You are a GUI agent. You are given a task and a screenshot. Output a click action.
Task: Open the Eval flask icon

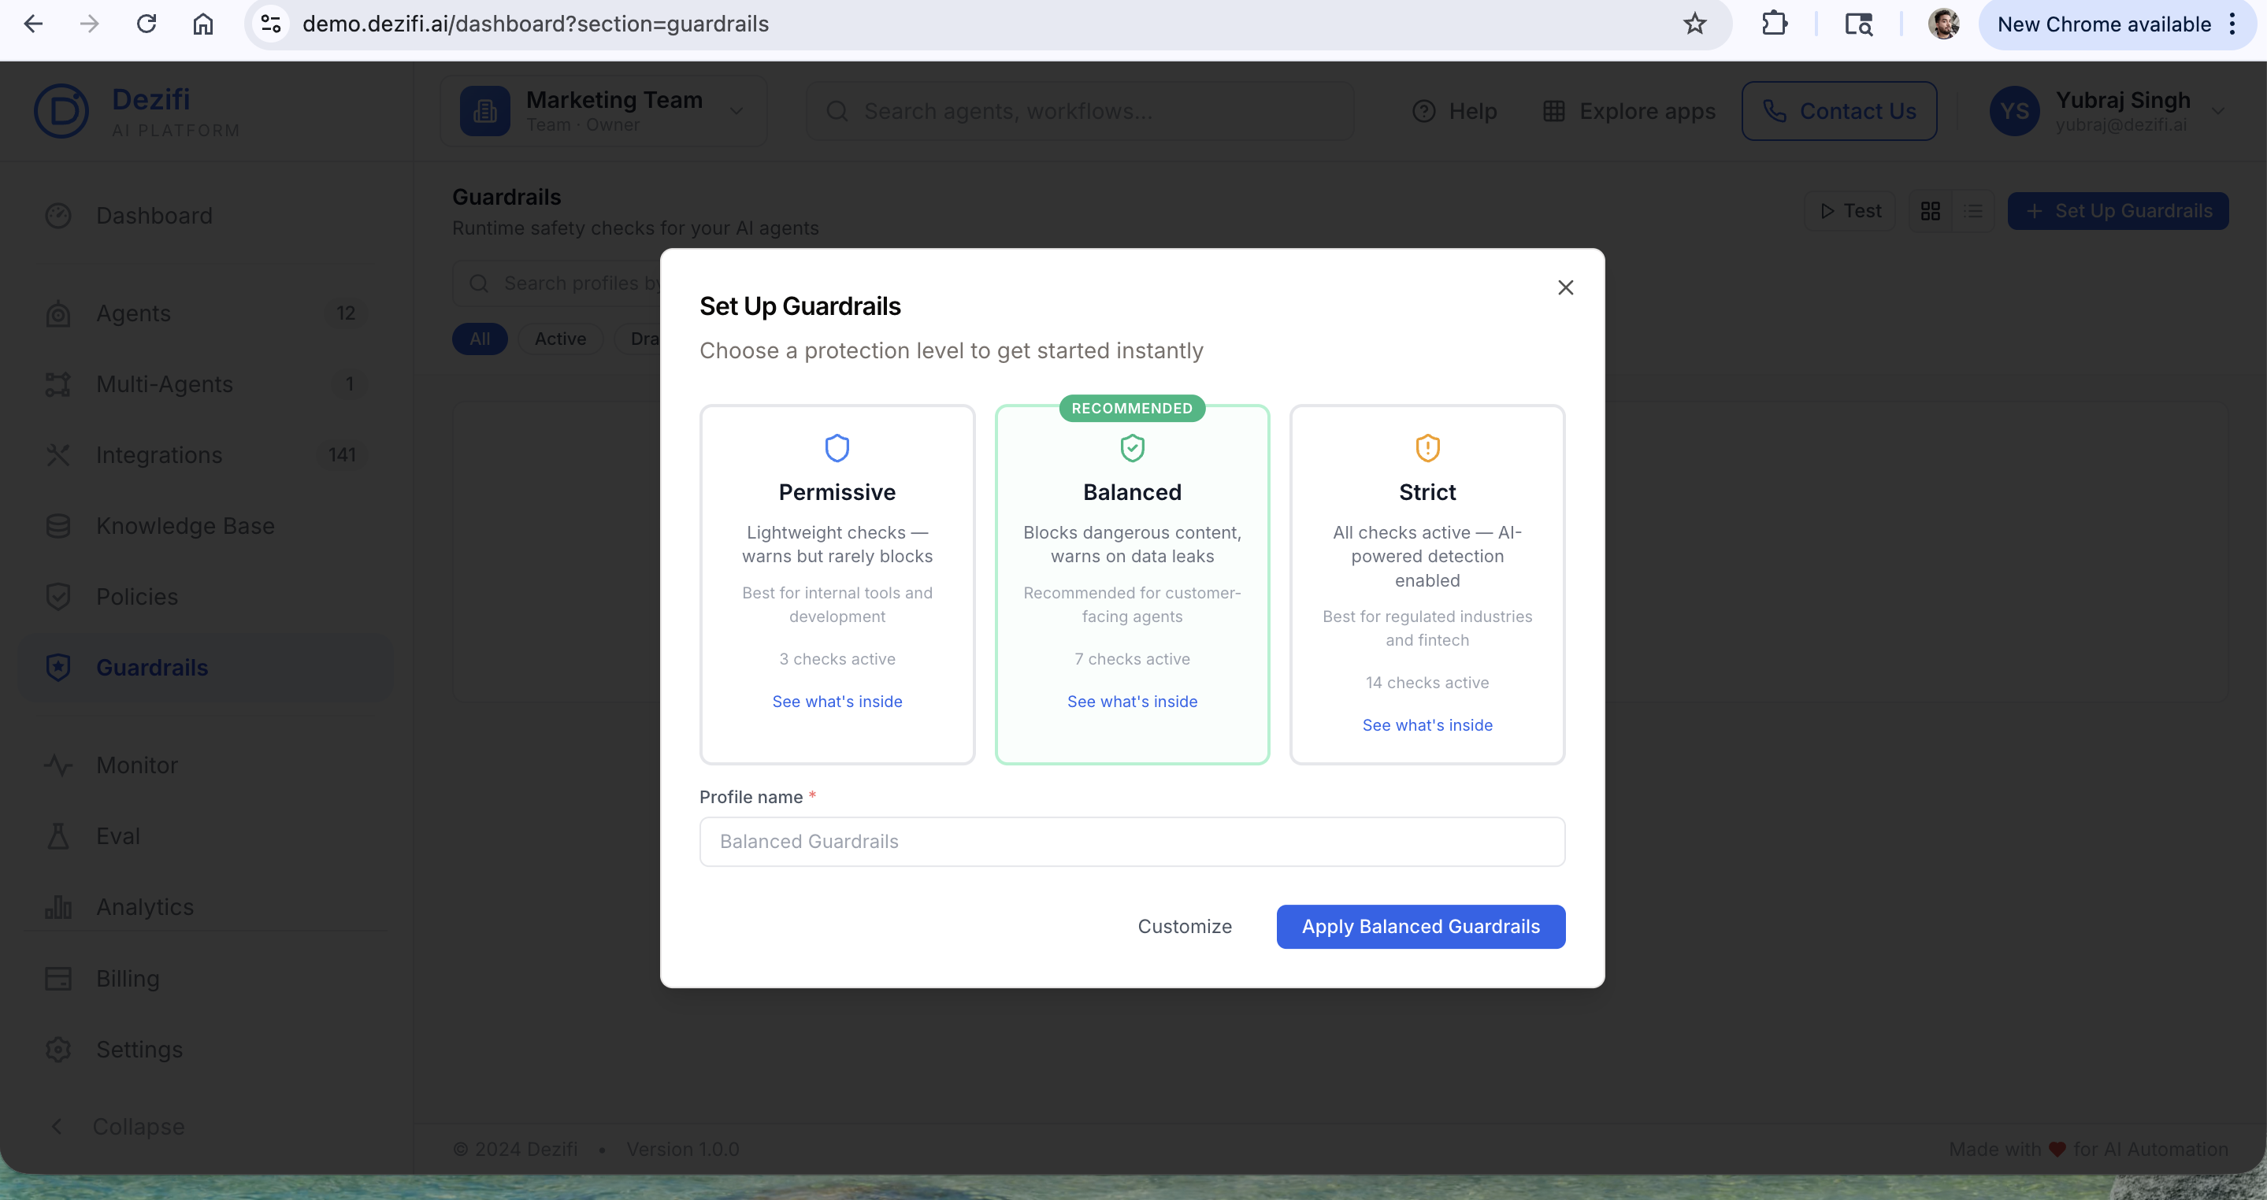click(58, 835)
